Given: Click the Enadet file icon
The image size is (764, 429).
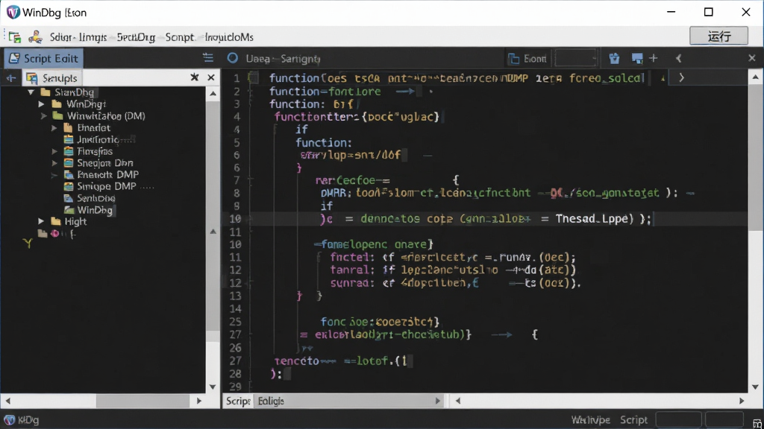Looking at the screenshot, I should pyautogui.click(x=69, y=128).
